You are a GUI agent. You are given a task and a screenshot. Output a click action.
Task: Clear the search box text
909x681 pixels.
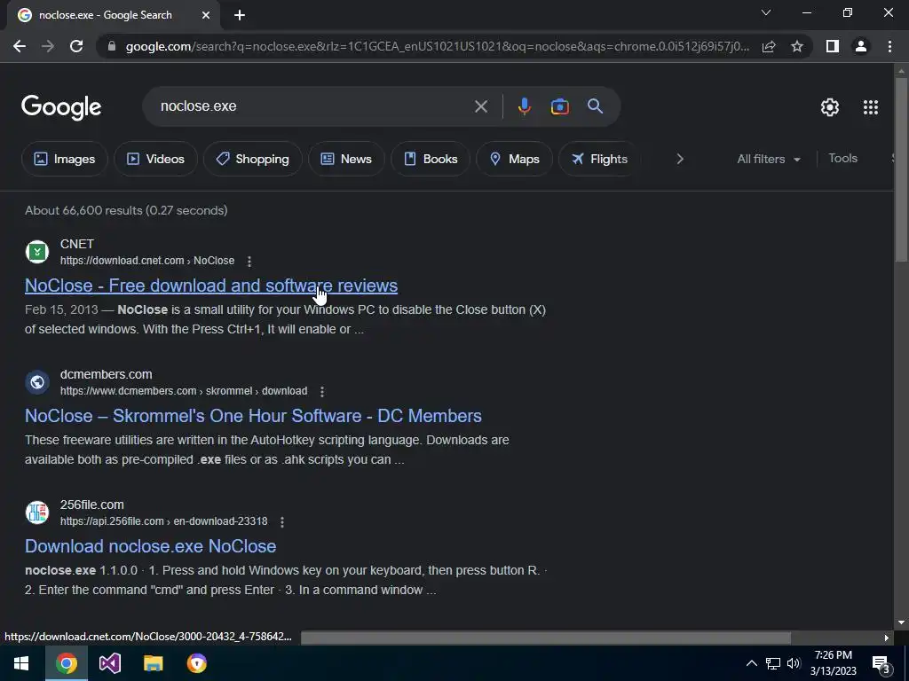[480, 106]
